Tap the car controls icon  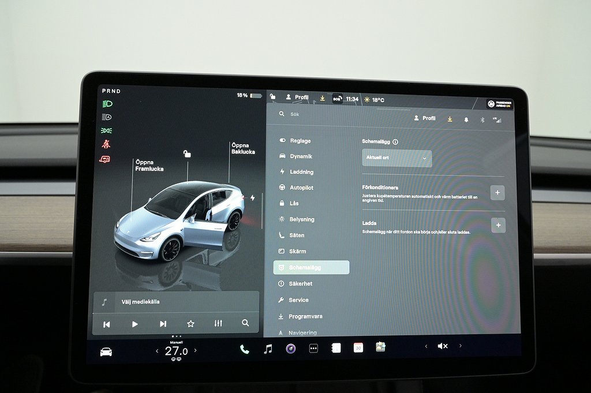coord(106,351)
